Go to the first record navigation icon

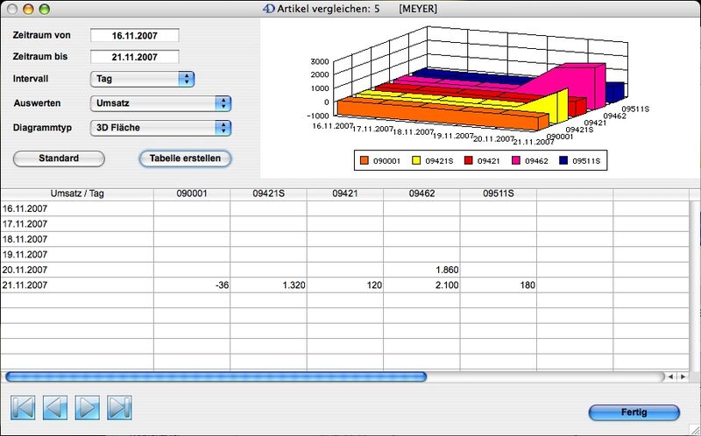pos(24,407)
